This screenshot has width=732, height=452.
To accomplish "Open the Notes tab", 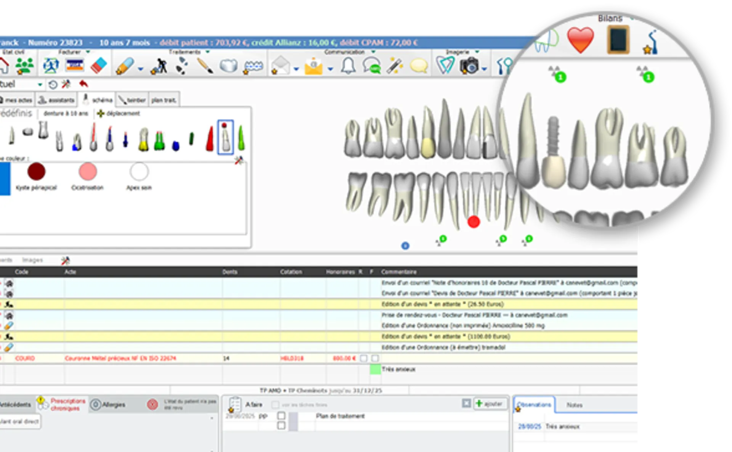I will (x=574, y=405).
